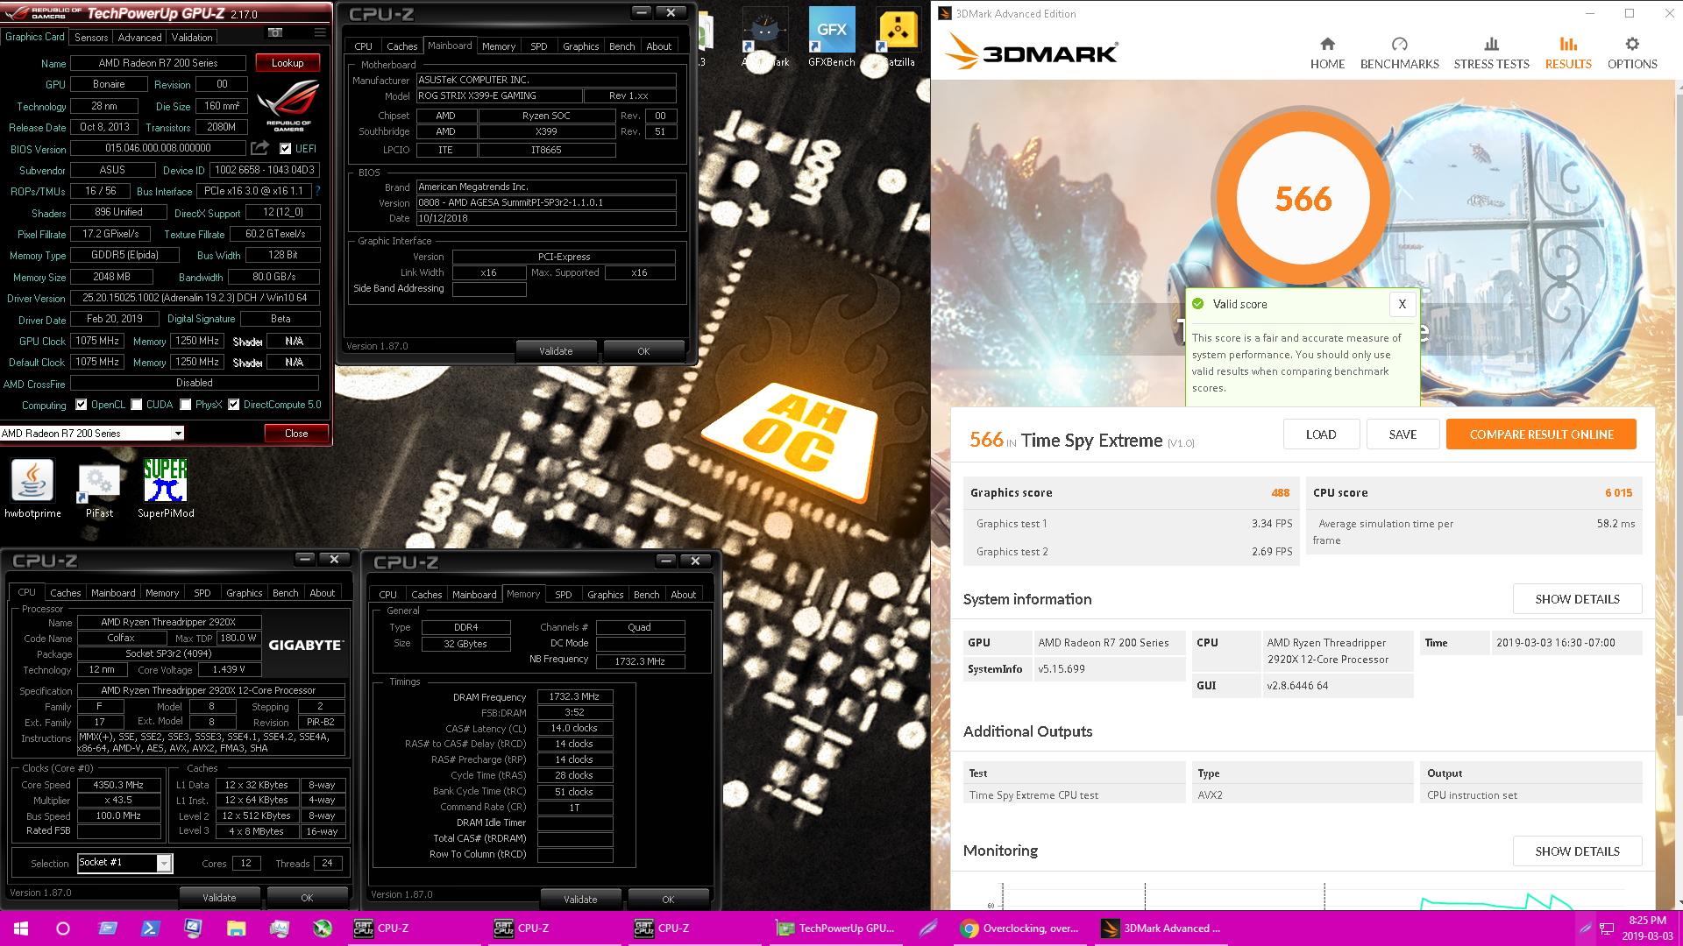
Task: Open the hwbotprime desktop shortcut
Action: [x=32, y=490]
